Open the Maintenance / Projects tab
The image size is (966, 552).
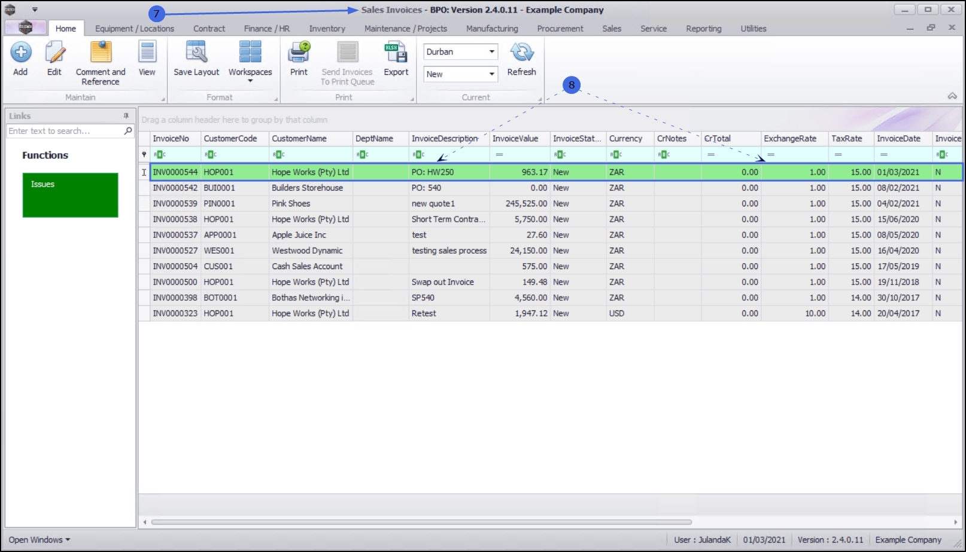click(x=406, y=29)
